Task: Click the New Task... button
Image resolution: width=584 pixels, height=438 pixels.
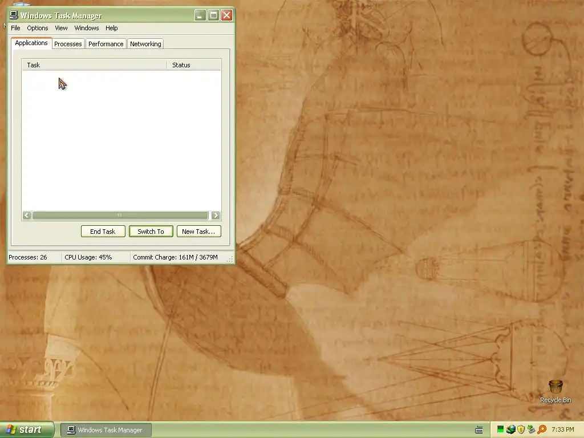Action: click(198, 232)
